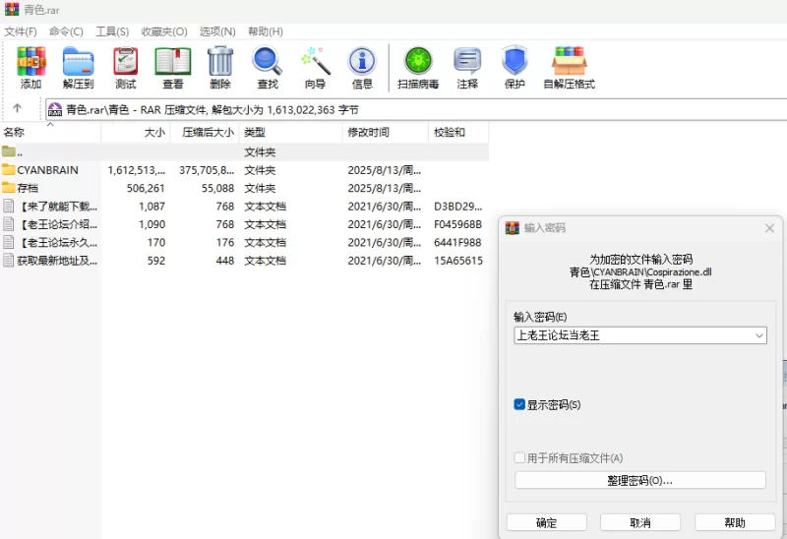
Task: Click the 【老王论坛永久 text file icon
Action: [x=9, y=242]
